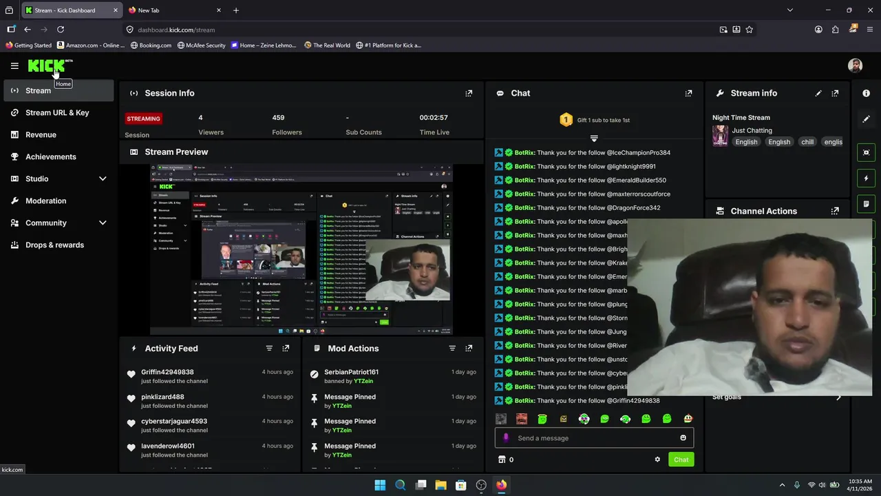881x496 pixels.
Task: Click the Kick logo to go Home
Action: coord(46,65)
